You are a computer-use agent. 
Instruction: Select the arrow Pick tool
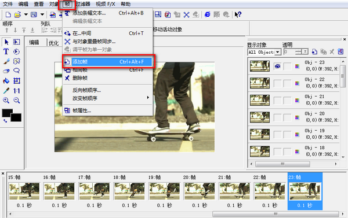(6, 42)
